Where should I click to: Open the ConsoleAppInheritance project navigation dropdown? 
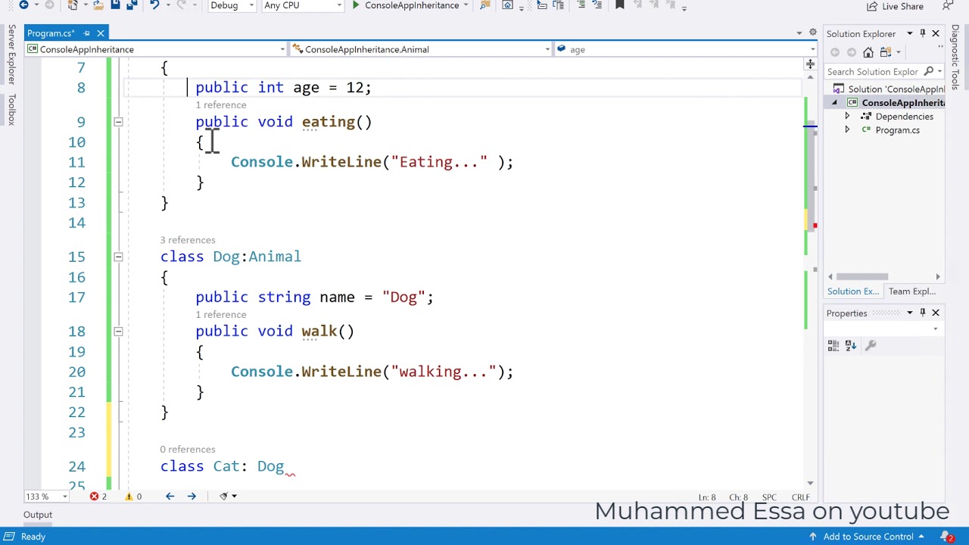point(156,49)
